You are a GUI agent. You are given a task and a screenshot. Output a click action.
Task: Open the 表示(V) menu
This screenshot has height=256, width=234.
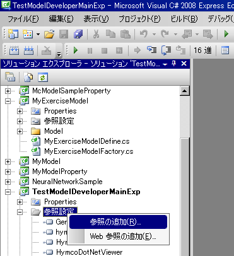click(96, 19)
